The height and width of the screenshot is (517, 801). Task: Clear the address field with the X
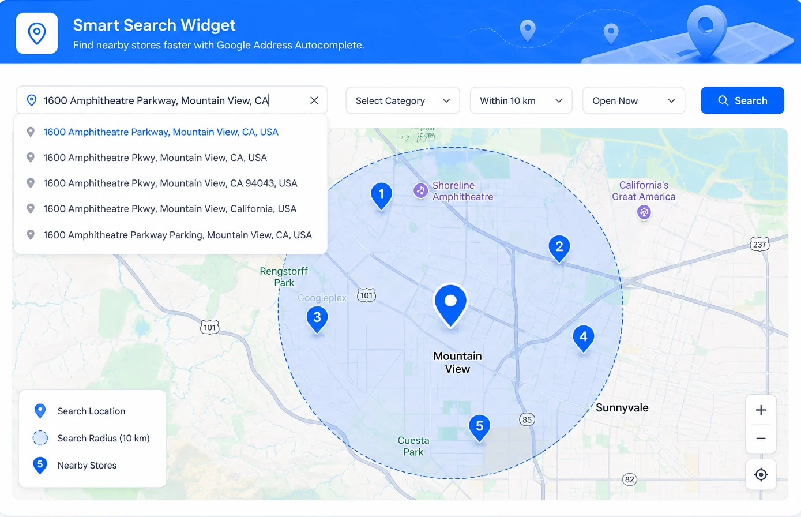tap(314, 100)
